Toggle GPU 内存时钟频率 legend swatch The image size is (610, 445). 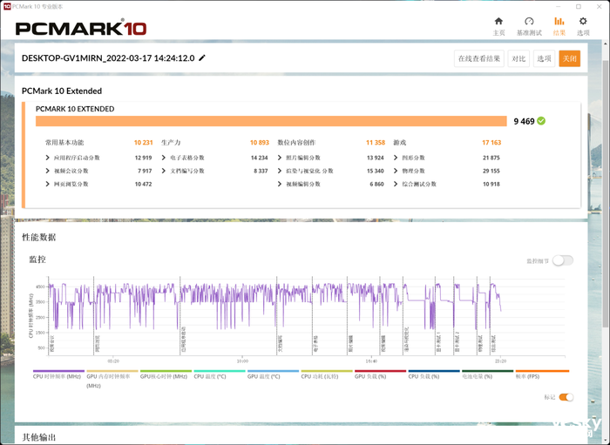(x=112, y=371)
